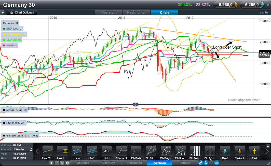271x166 pixels.
Task: Choose the Raff regression channel tool
Action: click(x=92, y=151)
